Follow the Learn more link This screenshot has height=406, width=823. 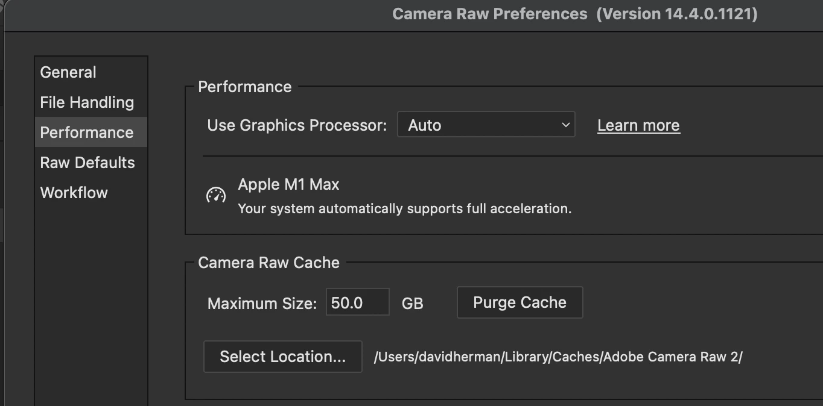click(638, 125)
